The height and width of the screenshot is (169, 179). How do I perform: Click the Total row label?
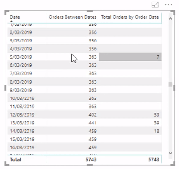[15, 159]
